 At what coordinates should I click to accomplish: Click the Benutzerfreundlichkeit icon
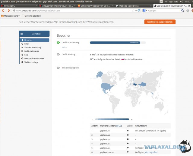(x=22, y=58)
